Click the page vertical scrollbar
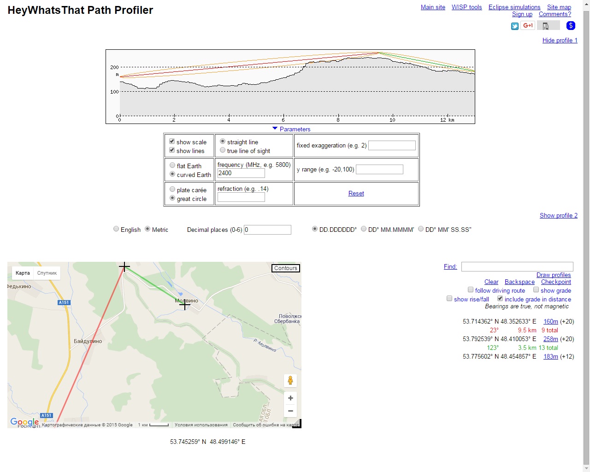The width and height of the screenshot is (590, 472). click(x=586, y=236)
